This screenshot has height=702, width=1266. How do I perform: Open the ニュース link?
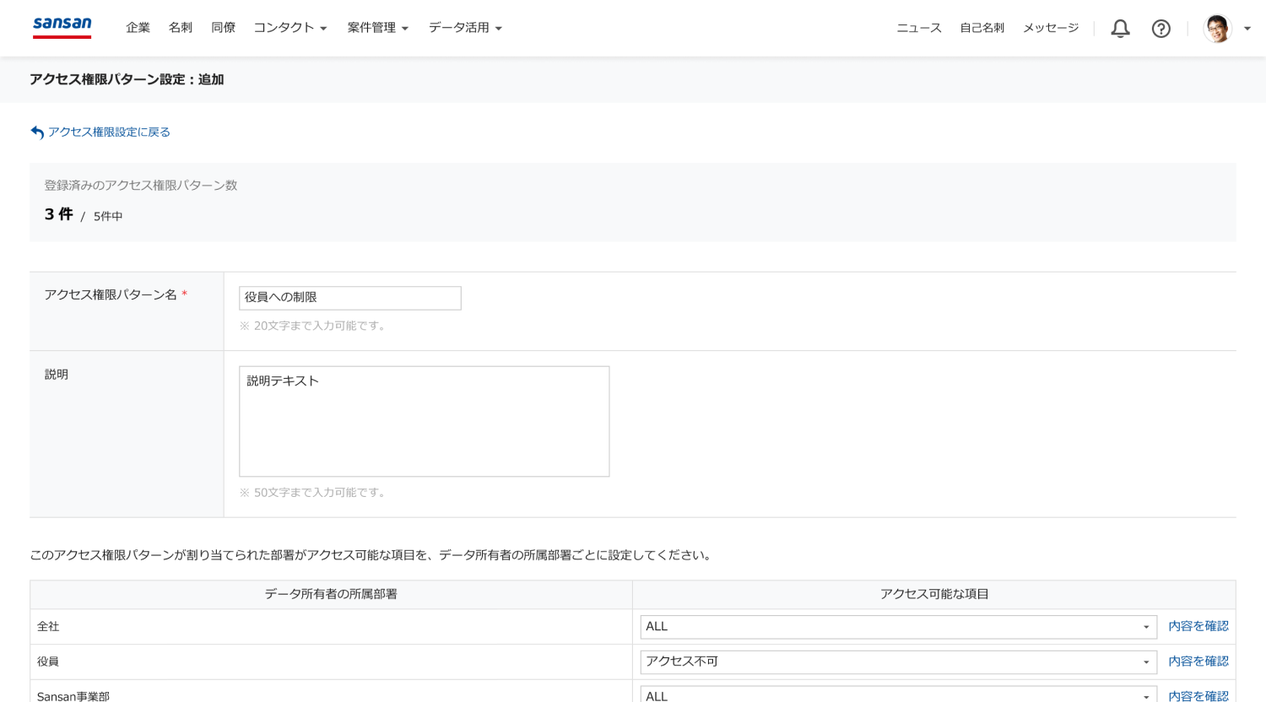click(918, 28)
